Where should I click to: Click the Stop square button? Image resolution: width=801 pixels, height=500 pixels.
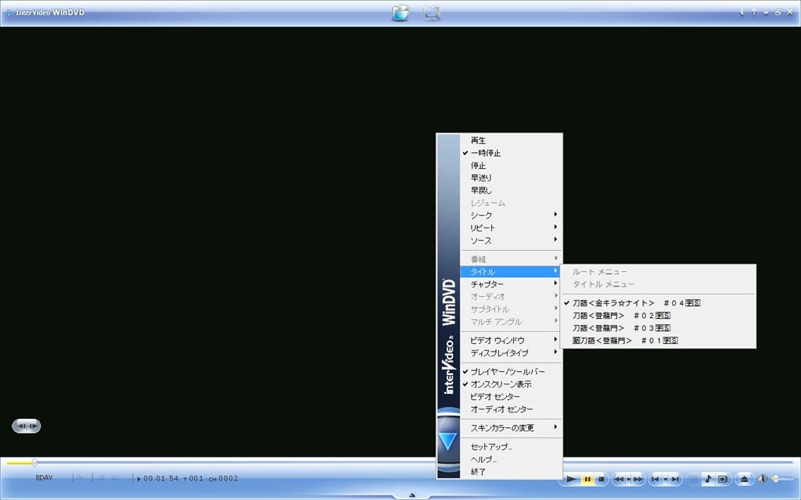602,479
